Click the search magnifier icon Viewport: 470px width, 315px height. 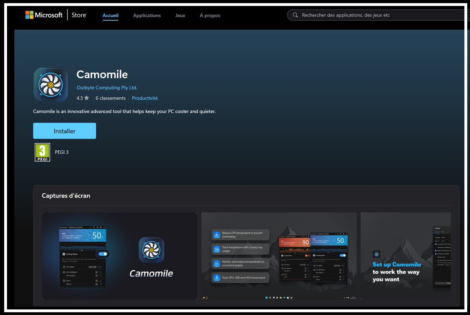(x=295, y=15)
